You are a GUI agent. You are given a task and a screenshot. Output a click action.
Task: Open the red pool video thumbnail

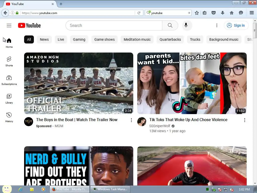pyautogui.click(x=192, y=166)
